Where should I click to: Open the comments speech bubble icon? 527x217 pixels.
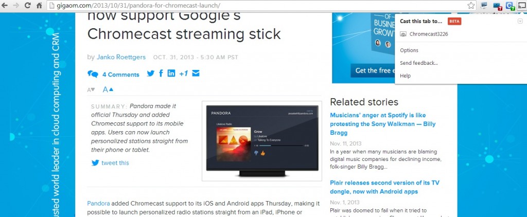click(x=93, y=74)
